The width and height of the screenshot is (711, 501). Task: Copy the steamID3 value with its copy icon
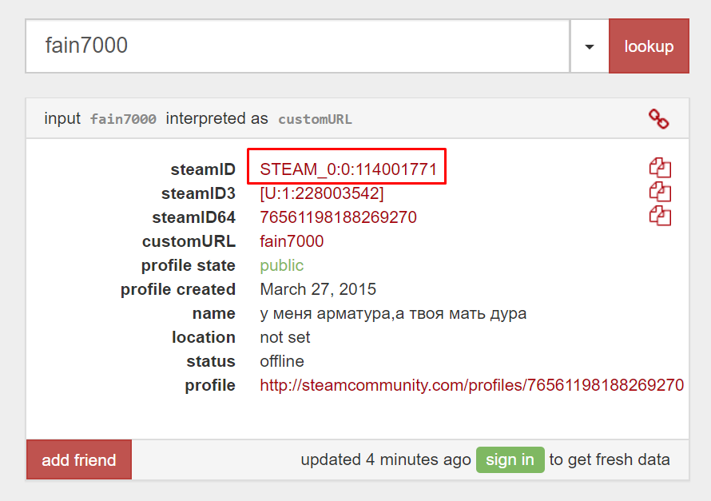[x=660, y=192]
